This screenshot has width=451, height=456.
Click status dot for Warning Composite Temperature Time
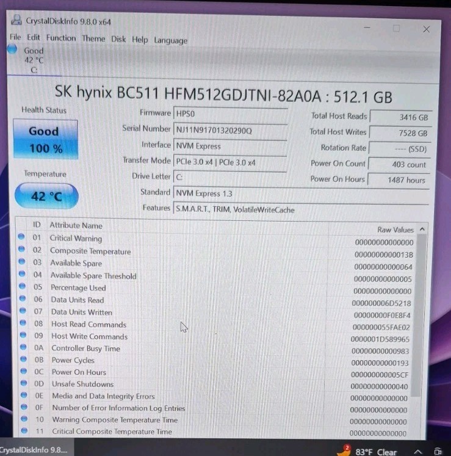coord(24,419)
